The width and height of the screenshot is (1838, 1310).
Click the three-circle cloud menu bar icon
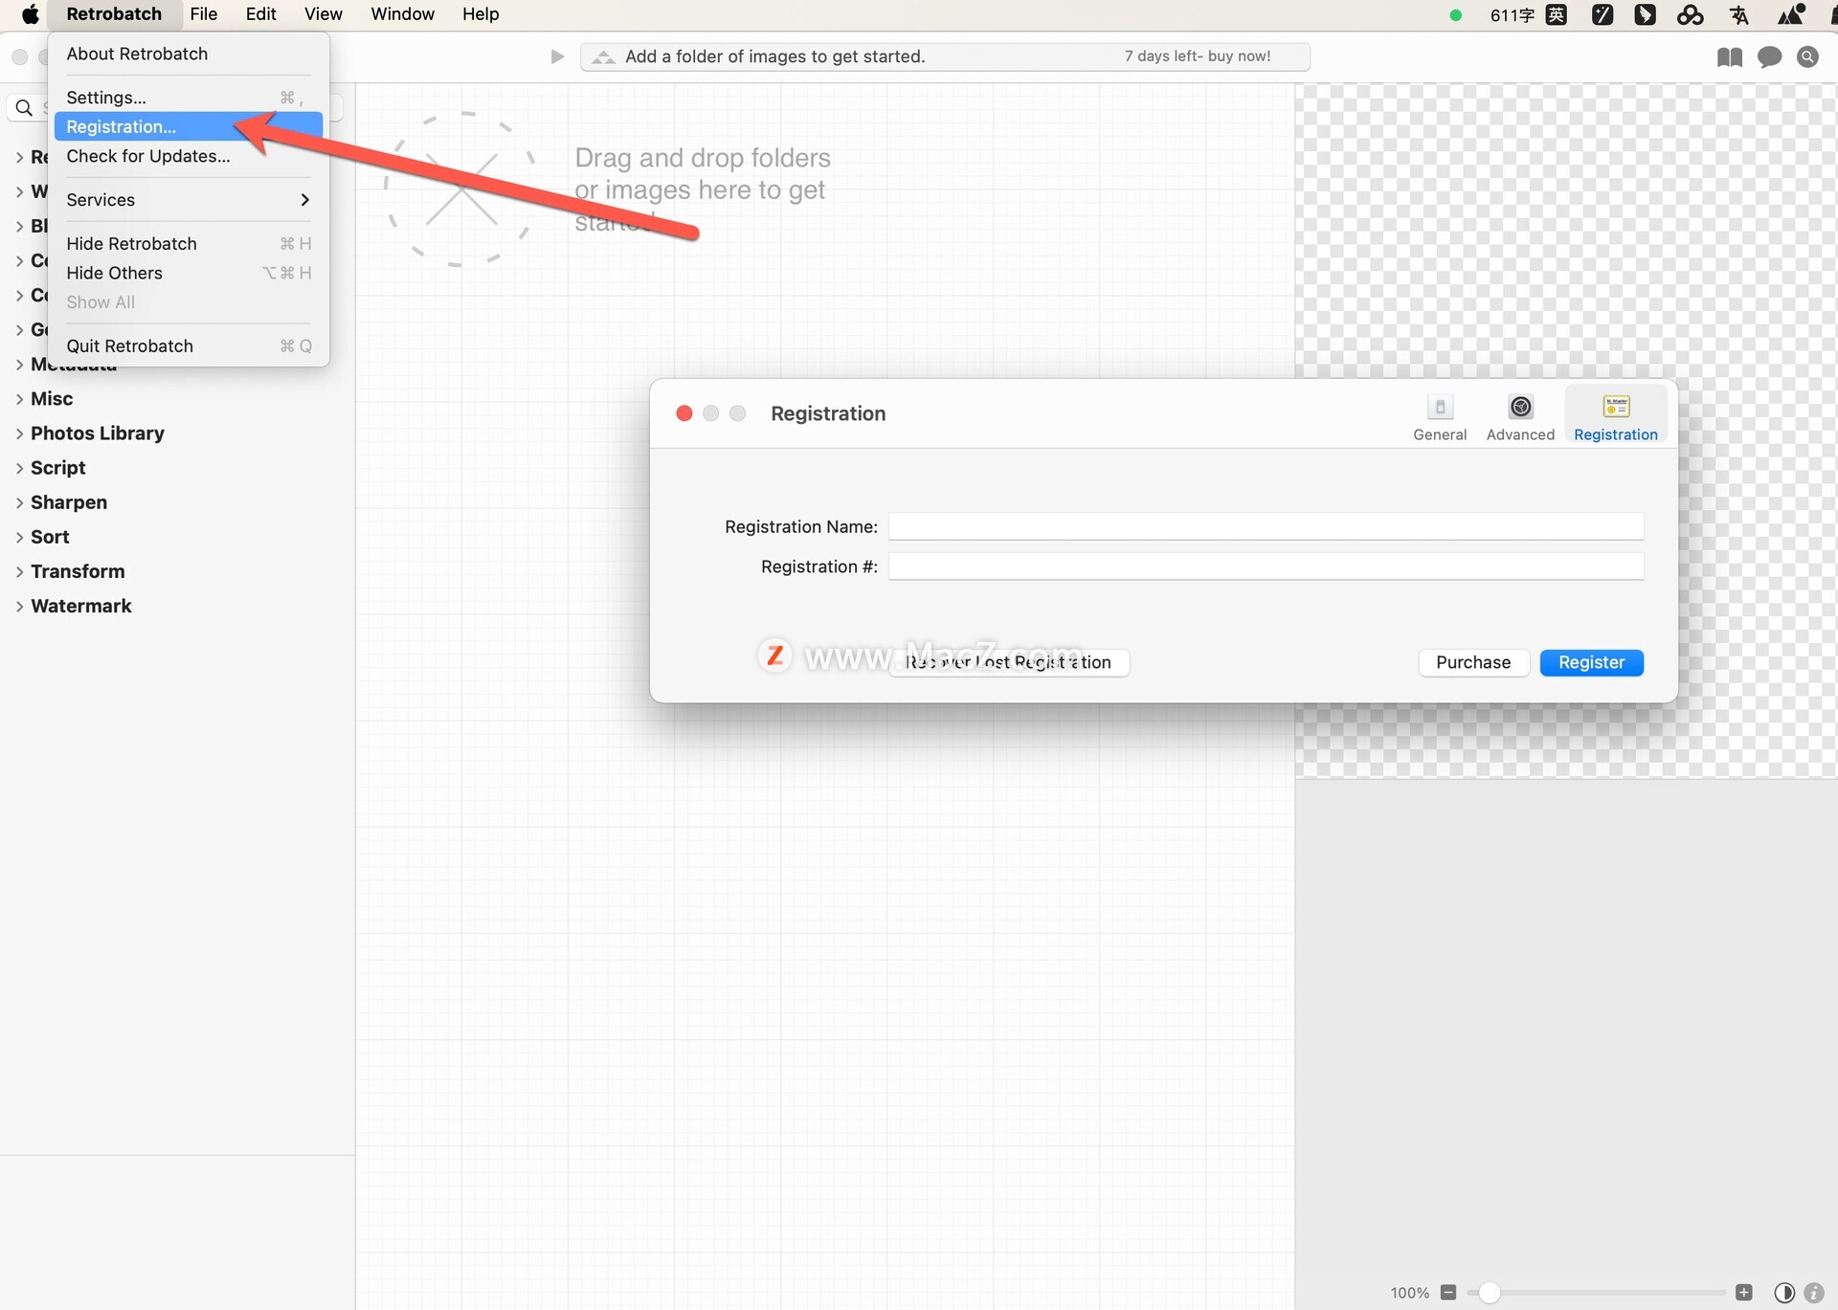(x=1691, y=14)
